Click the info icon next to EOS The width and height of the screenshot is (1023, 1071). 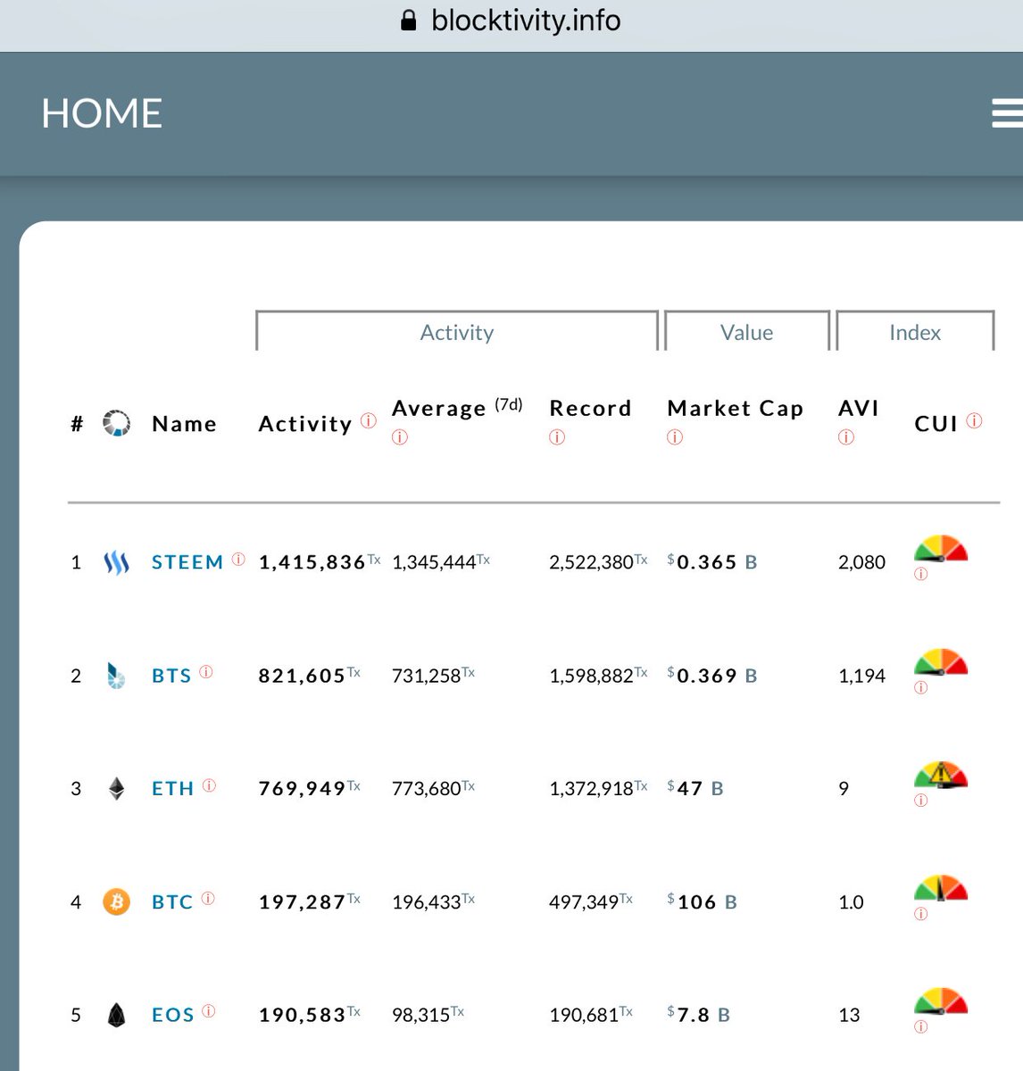coord(208,1011)
